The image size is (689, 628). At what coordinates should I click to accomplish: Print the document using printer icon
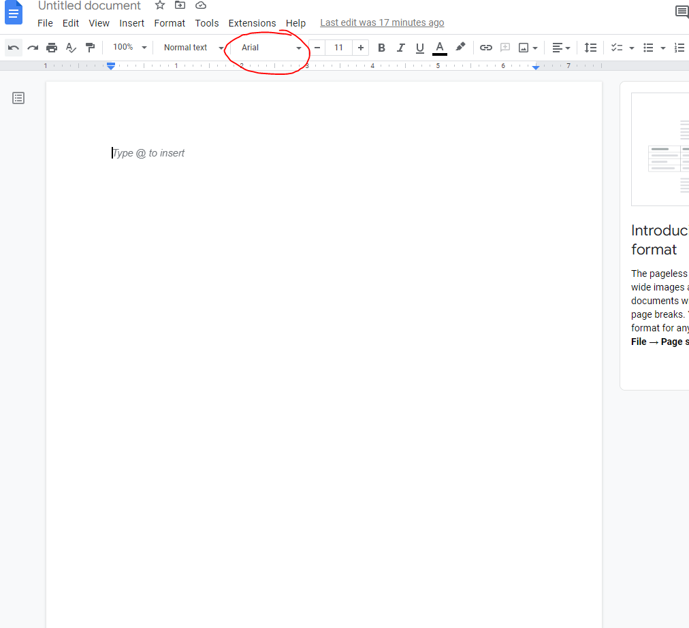click(52, 48)
